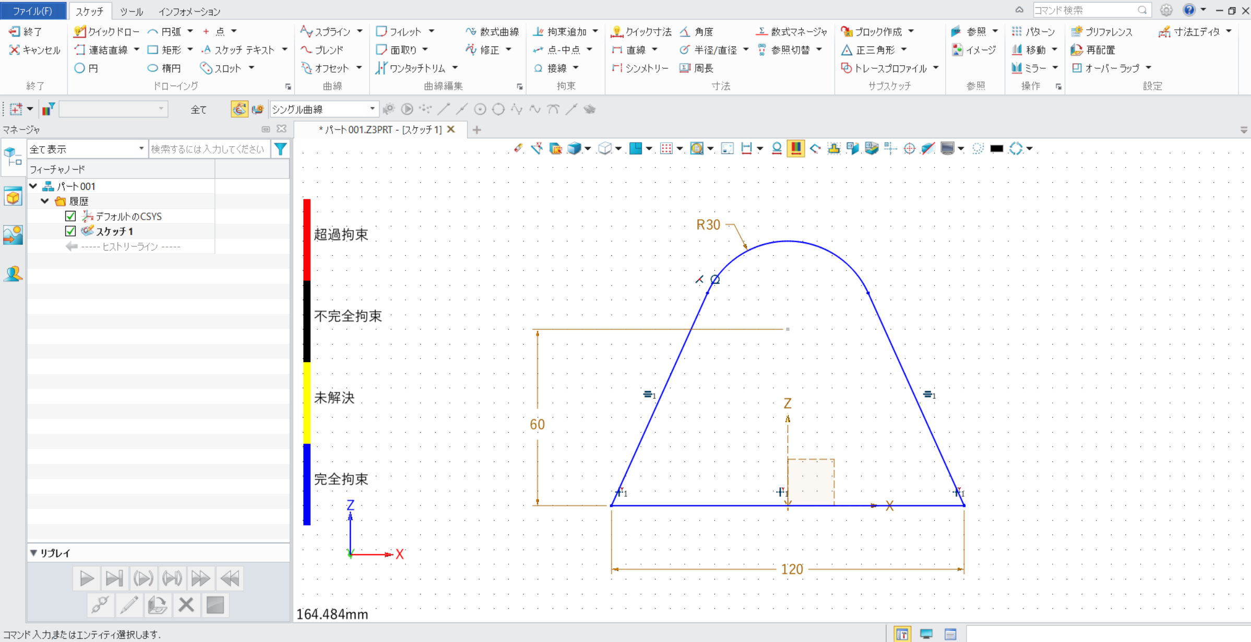This screenshot has height=642, width=1251.
Task: Click the クイックドロー quick draw tool
Action: 107,32
